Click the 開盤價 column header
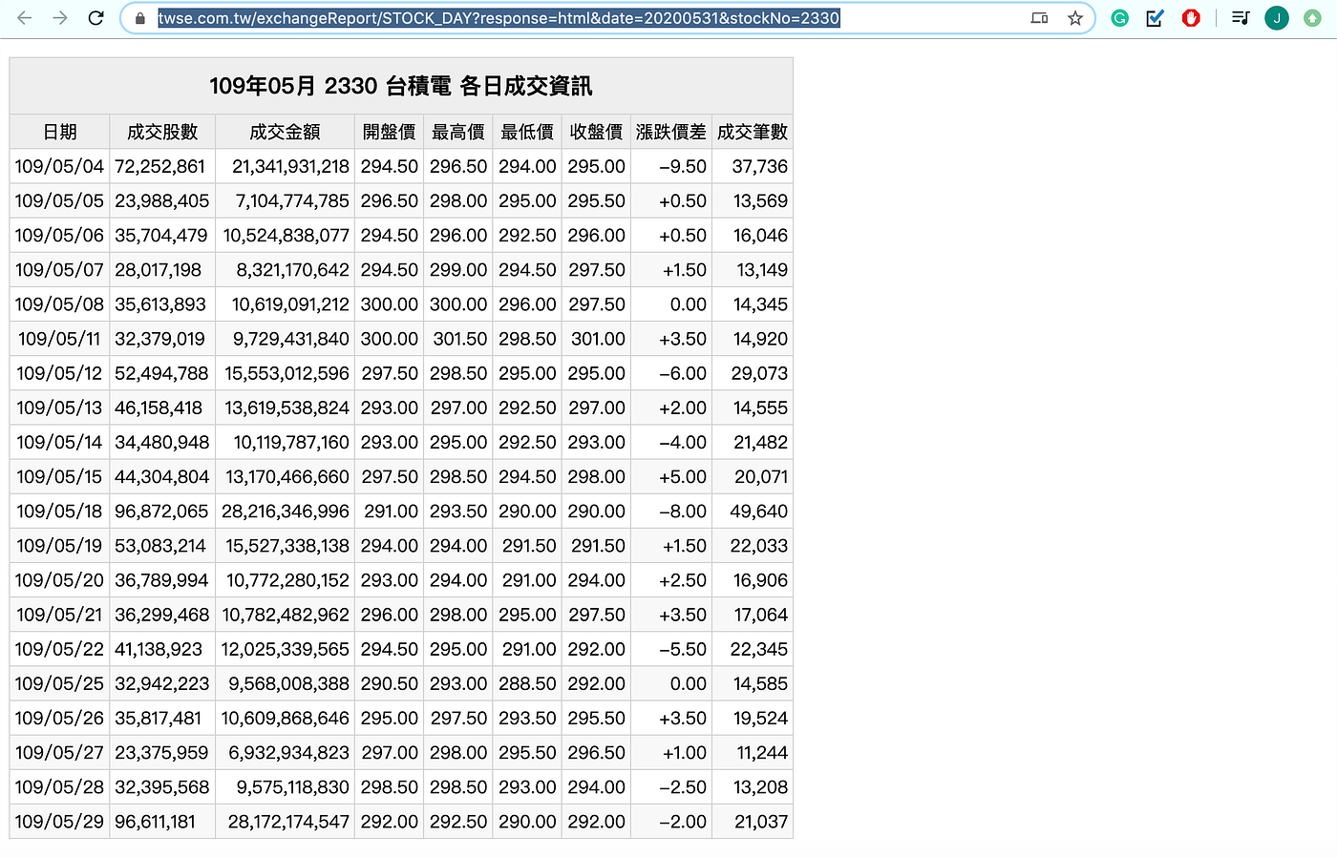Screen dimensions: 1337x857 [390, 132]
